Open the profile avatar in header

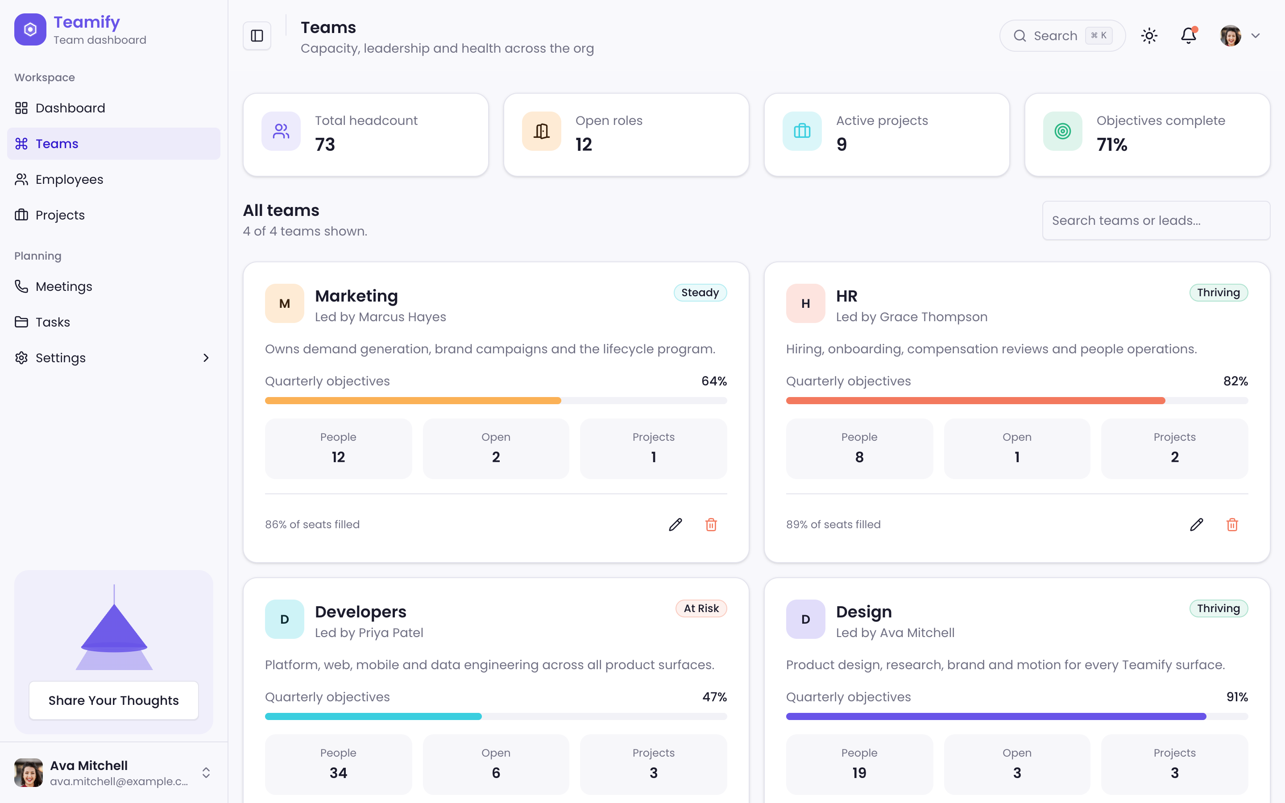click(x=1230, y=36)
